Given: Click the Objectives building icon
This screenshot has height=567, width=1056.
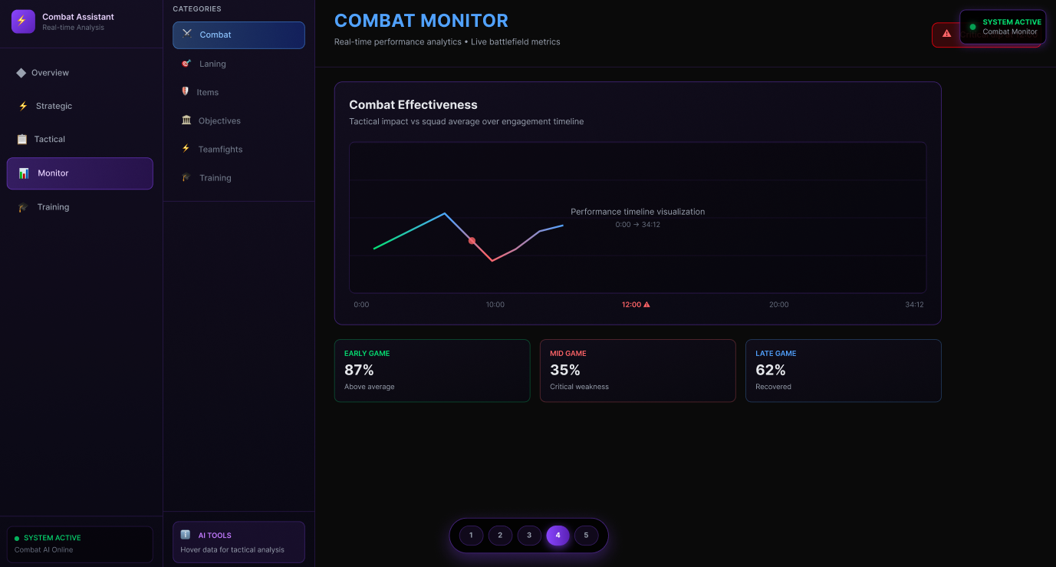Looking at the screenshot, I should point(186,120).
